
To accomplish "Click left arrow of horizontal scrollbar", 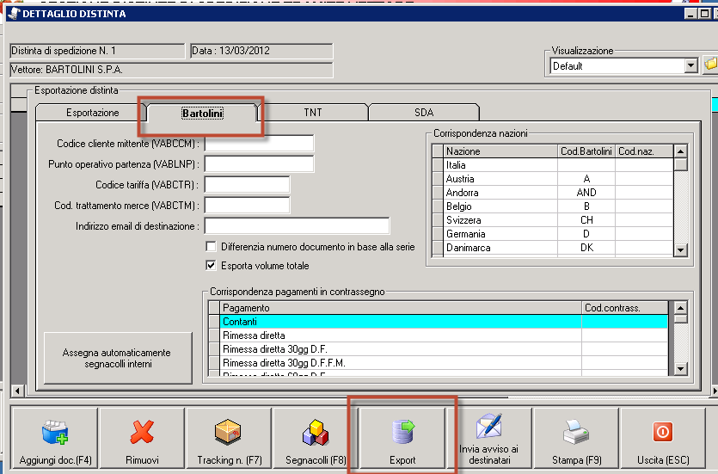I will [17, 391].
